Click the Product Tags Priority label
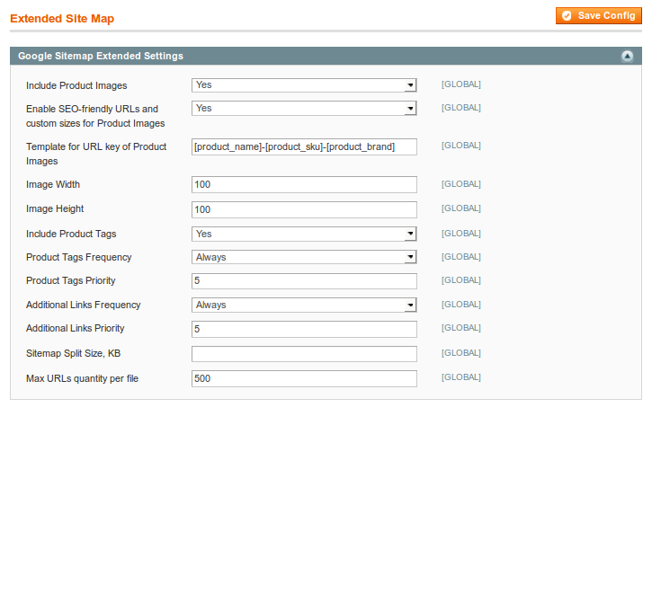 pos(71,280)
